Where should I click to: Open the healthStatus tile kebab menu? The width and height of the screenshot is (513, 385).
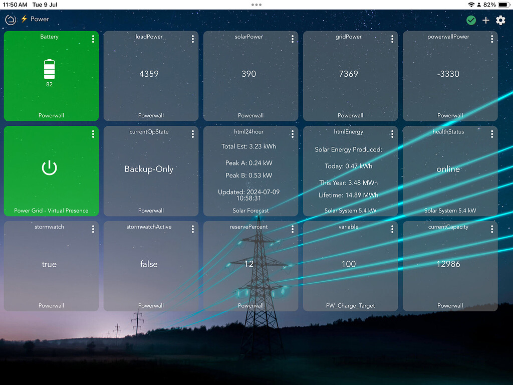[x=492, y=134]
